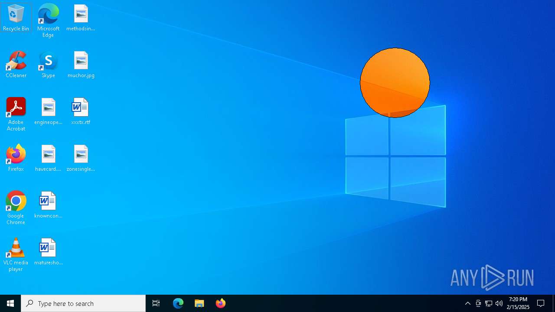Select the Microsoft Edge desktop shortcut
The width and height of the screenshot is (555, 312).
click(48, 20)
